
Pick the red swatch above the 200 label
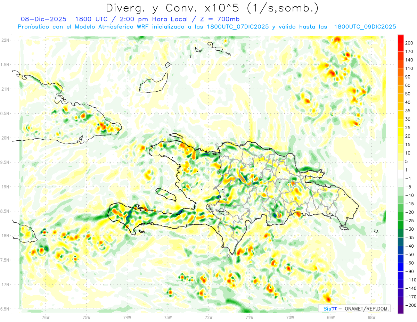pos(401,39)
